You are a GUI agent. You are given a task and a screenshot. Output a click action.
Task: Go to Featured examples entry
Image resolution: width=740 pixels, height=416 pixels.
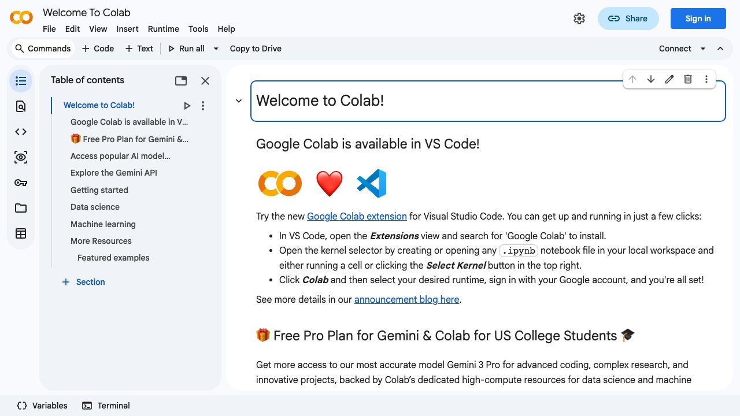click(113, 258)
